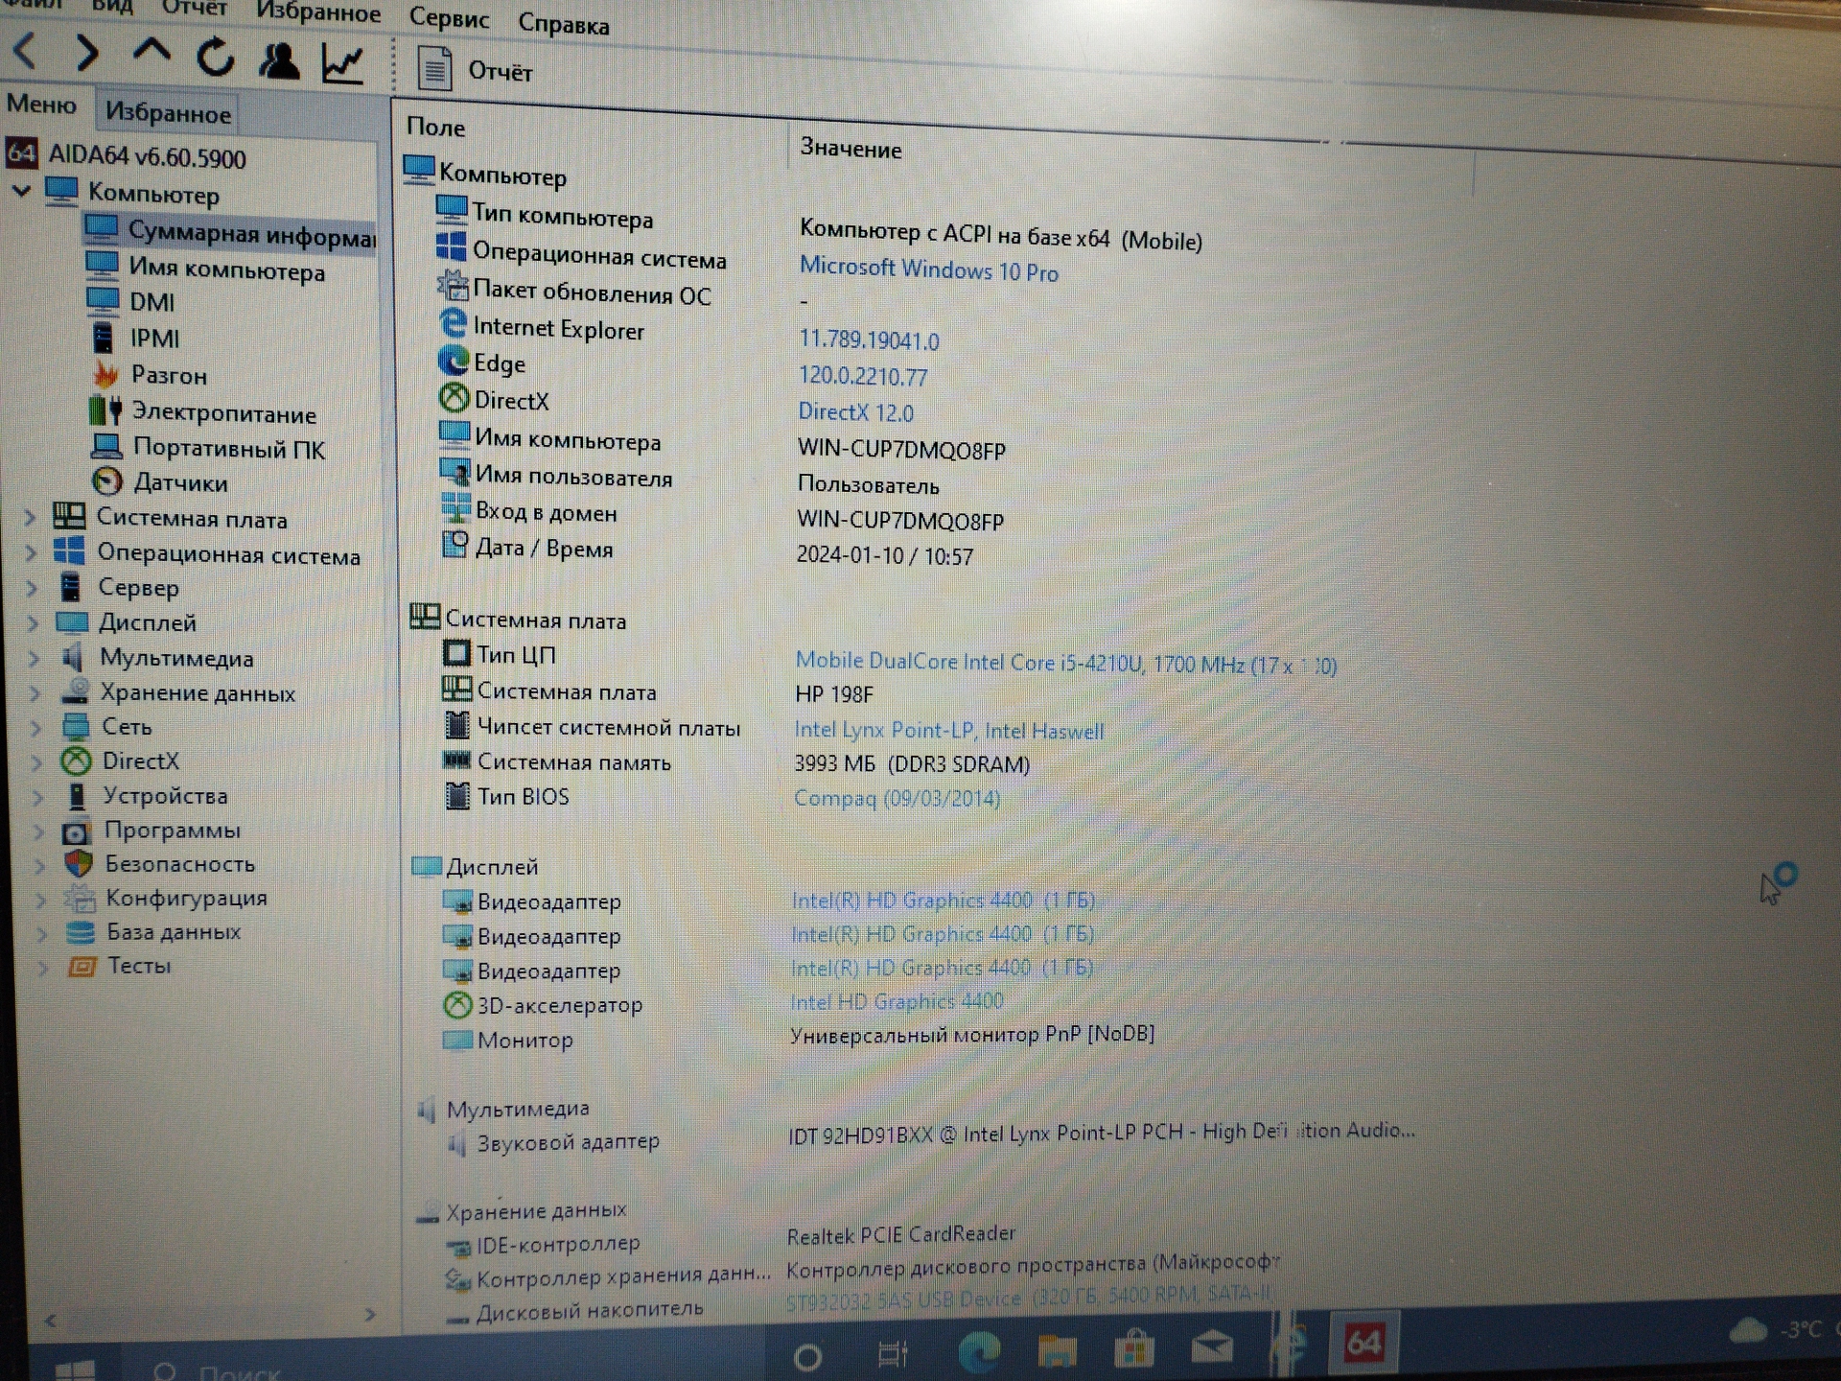The image size is (1841, 1381).
Task: Open the Избранное menu in menu bar
Action: click(318, 13)
